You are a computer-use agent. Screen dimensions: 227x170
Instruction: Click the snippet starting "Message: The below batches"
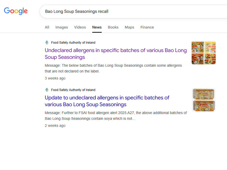click(113, 68)
